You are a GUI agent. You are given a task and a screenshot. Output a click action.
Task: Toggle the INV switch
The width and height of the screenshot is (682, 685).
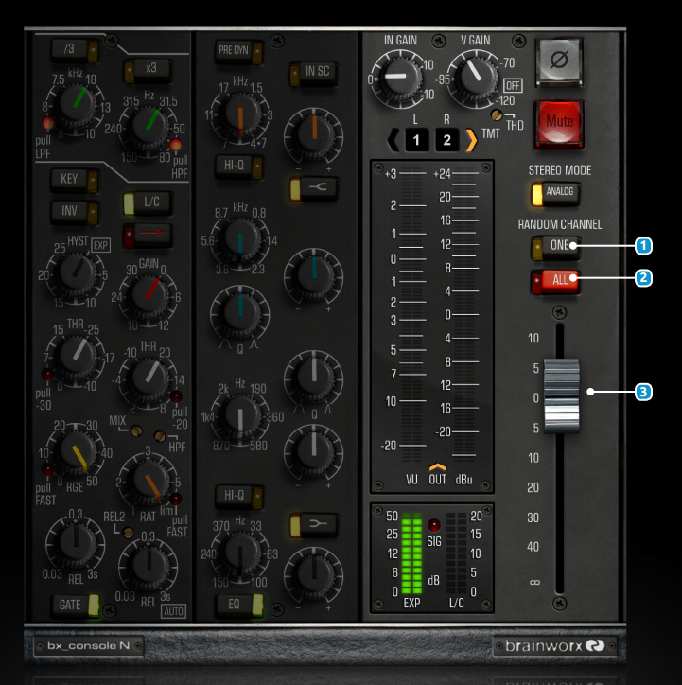pos(74,212)
